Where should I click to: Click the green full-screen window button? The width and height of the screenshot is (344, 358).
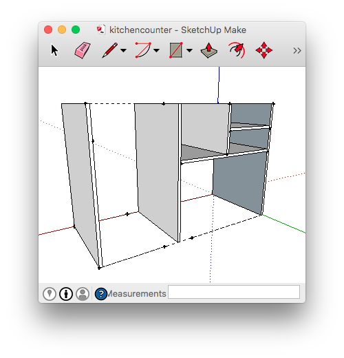point(76,30)
